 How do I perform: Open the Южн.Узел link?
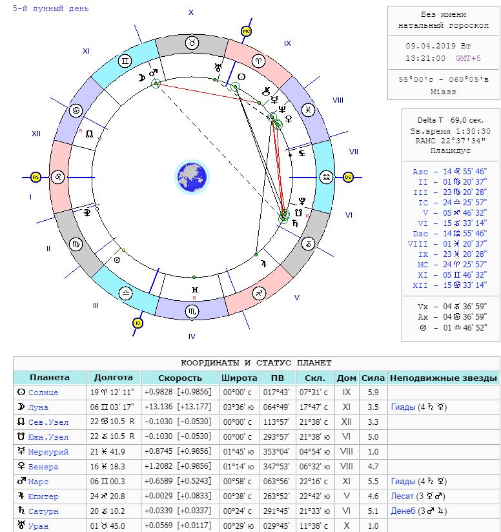coord(48,437)
